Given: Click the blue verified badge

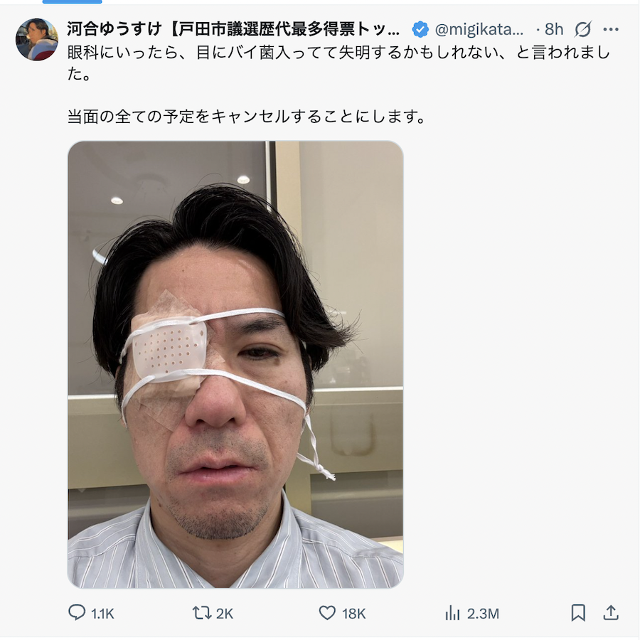Looking at the screenshot, I should (420, 29).
